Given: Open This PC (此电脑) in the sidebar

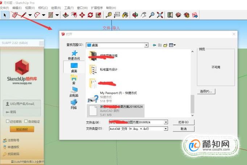Looking at the screenshot, I should (x=74, y=92).
